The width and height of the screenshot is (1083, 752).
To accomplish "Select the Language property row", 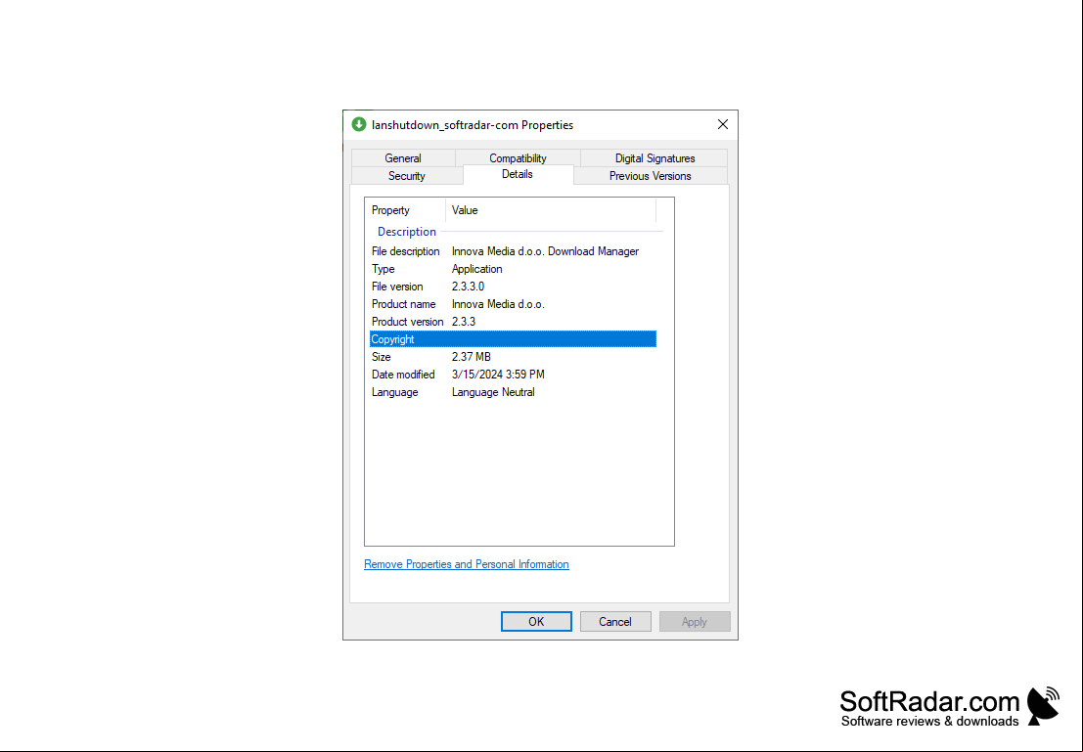I will [513, 392].
